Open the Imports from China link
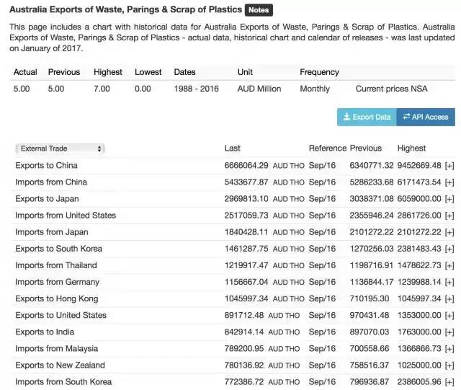Screen dimensions: 461x390 [51, 182]
